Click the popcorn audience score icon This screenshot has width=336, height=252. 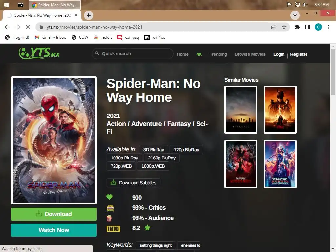coord(109,218)
